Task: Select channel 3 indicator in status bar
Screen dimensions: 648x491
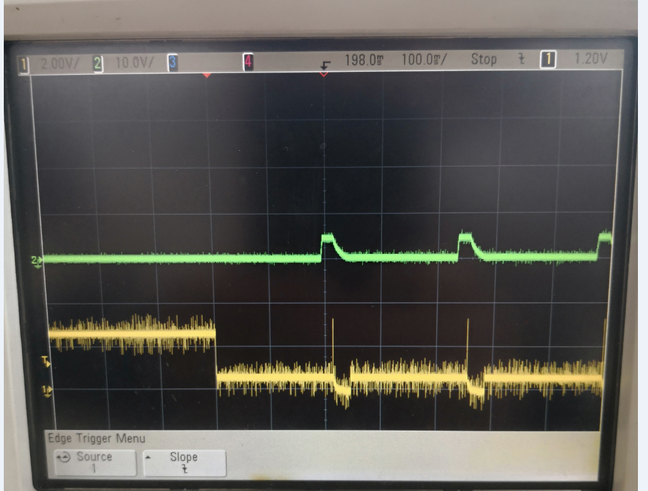Action: point(173,62)
